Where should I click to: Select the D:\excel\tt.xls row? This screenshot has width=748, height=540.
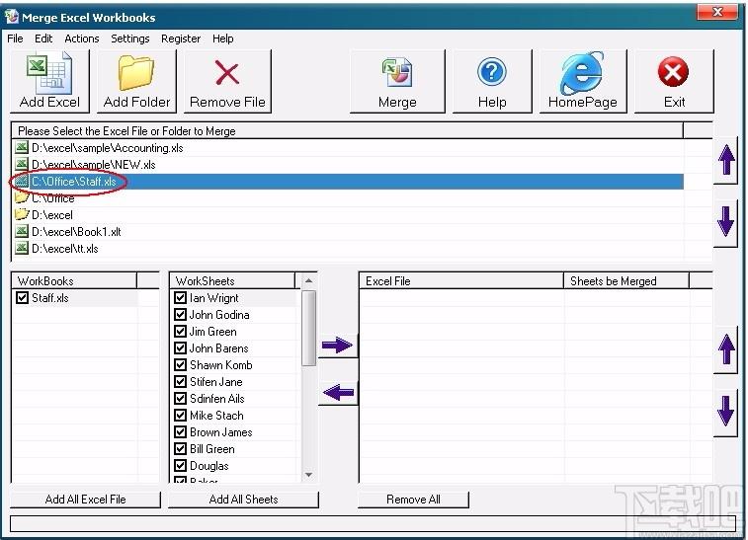coord(348,249)
